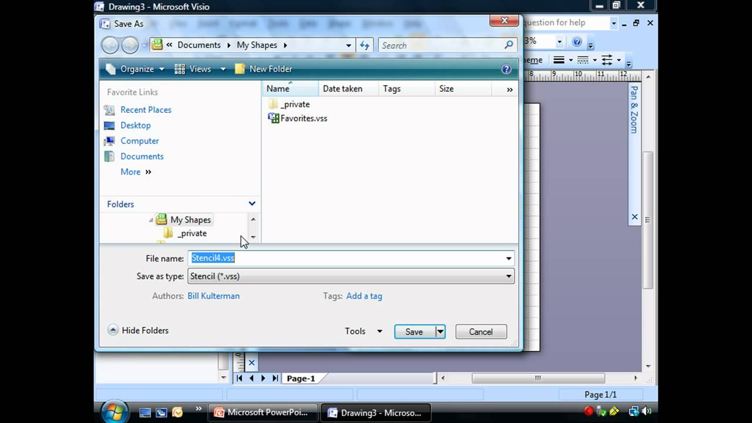Refresh the My Shapes folder listing
The width and height of the screenshot is (752, 423).
tap(364, 45)
